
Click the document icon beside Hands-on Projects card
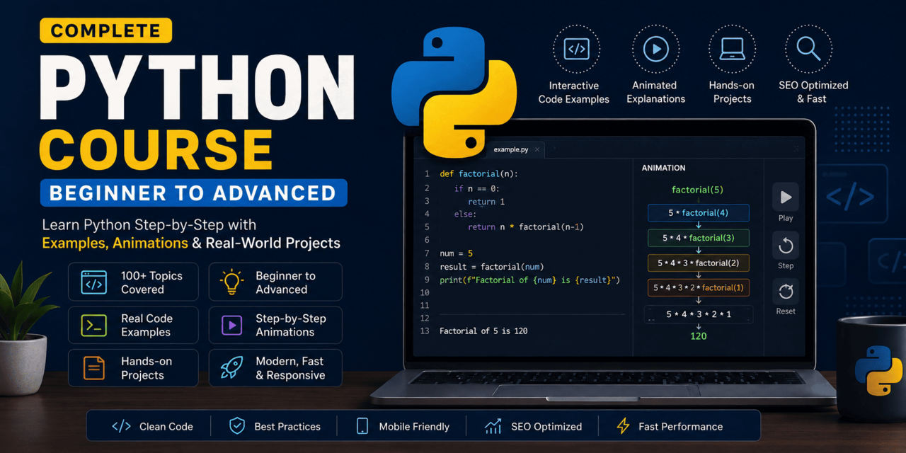(94, 368)
